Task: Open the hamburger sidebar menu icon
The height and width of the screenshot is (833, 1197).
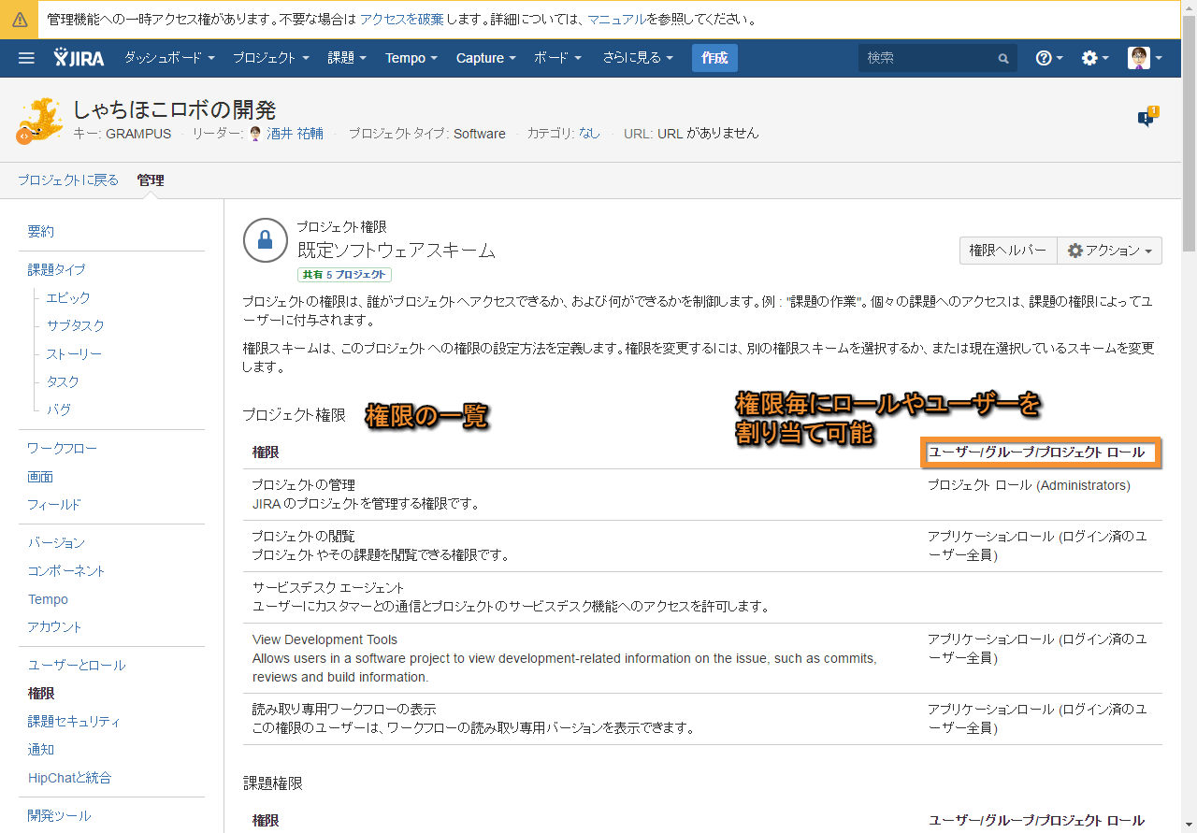Action: pyautogui.click(x=26, y=58)
